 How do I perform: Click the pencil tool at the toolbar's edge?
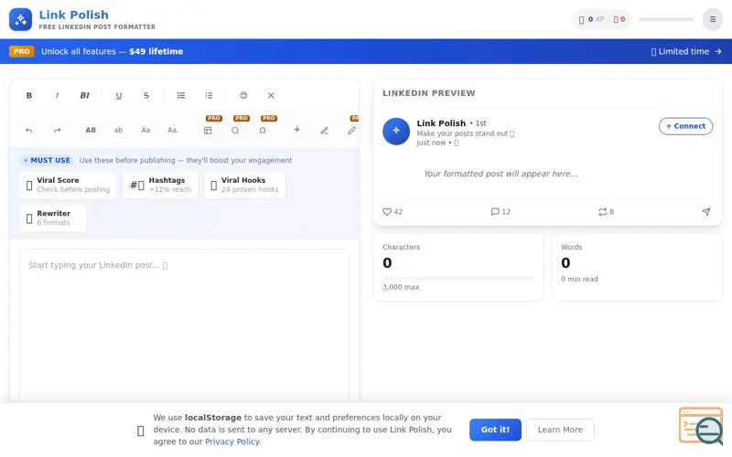tap(351, 130)
